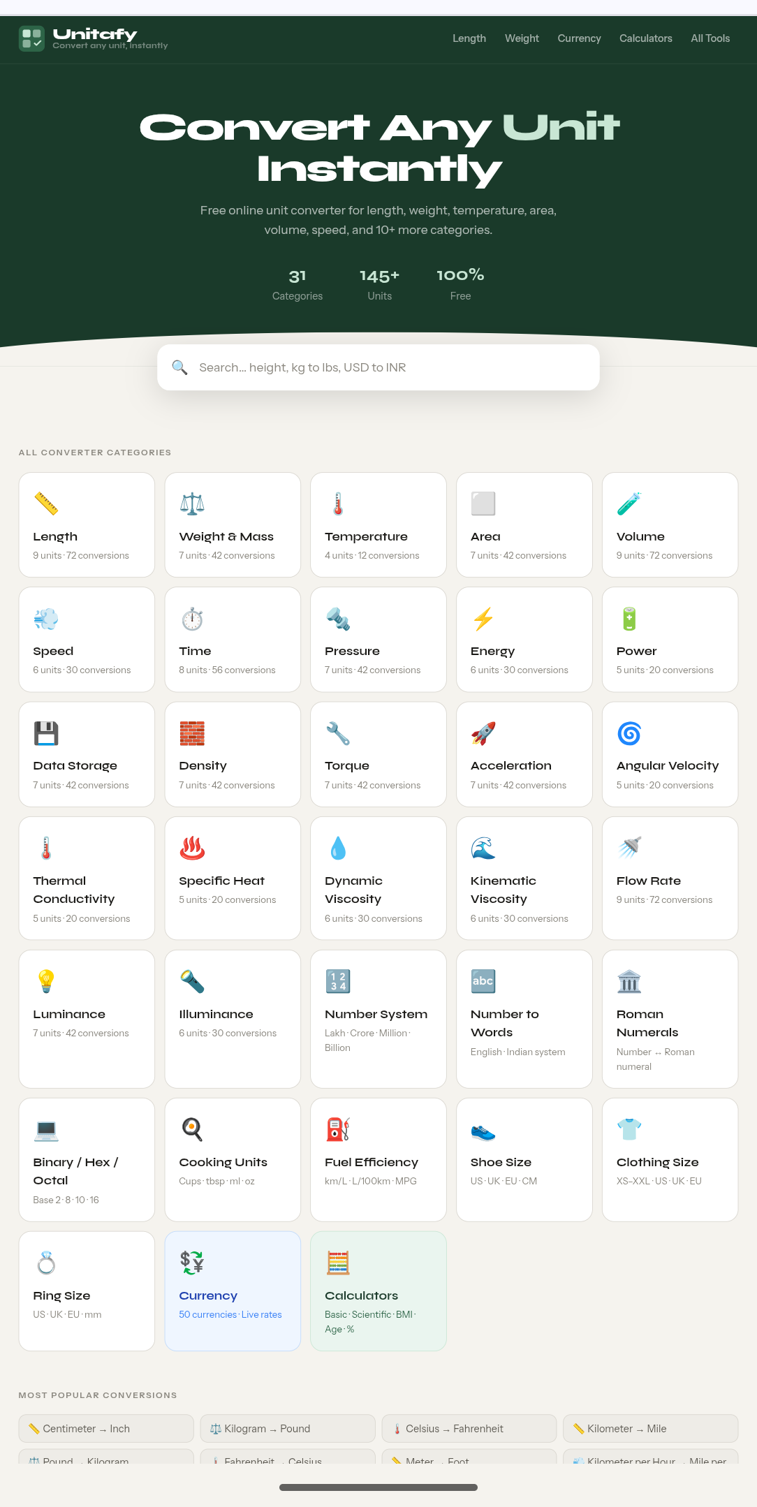Click the Weight & Mass scales icon
757x1507 pixels.
click(192, 503)
